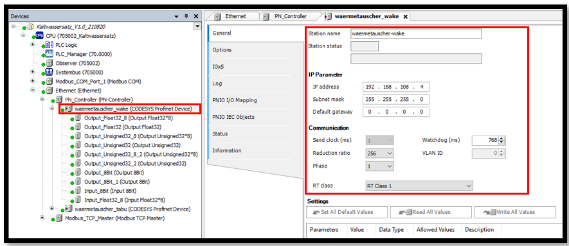Open the PNIO I/O Mapping section
Image resolution: width=569 pixels, height=246 pixels.
(235, 100)
